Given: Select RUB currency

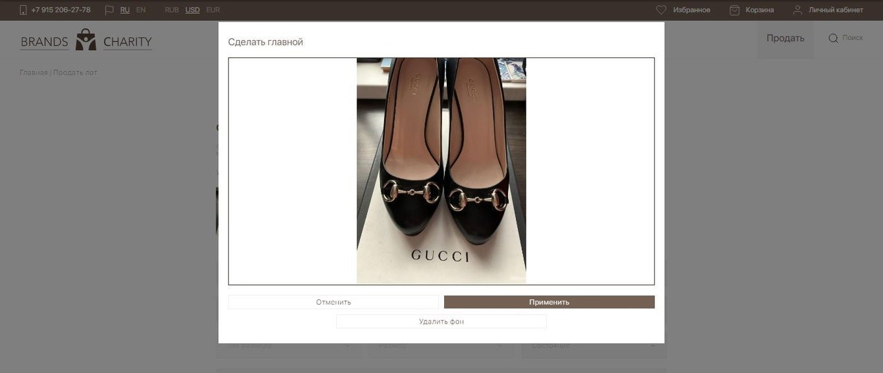Looking at the screenshot, I should pos(172,10).
